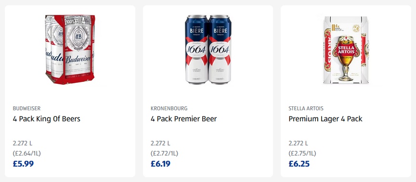Image resolution: width=416 pixels, height=182 pixels.
Task: Click the left 1664 can in the image
Action: 196,50
